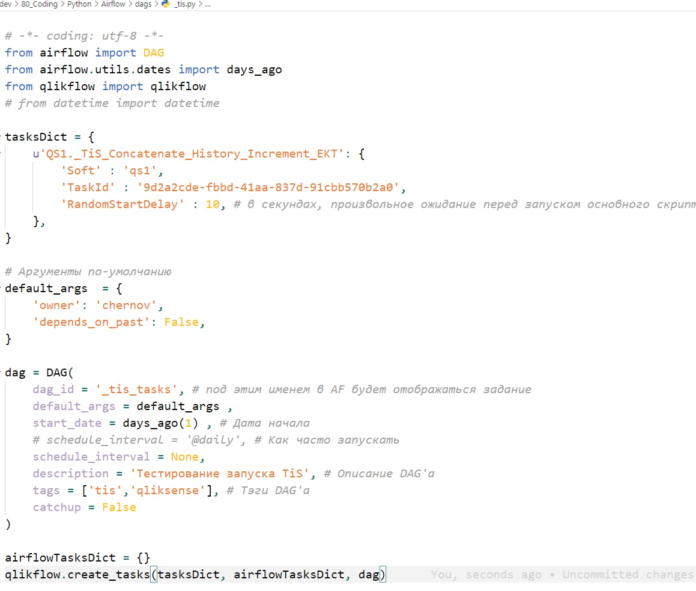Click the 'Soft' dictionary key
This screenshot has height=591, width=696.
pos(81,171)
